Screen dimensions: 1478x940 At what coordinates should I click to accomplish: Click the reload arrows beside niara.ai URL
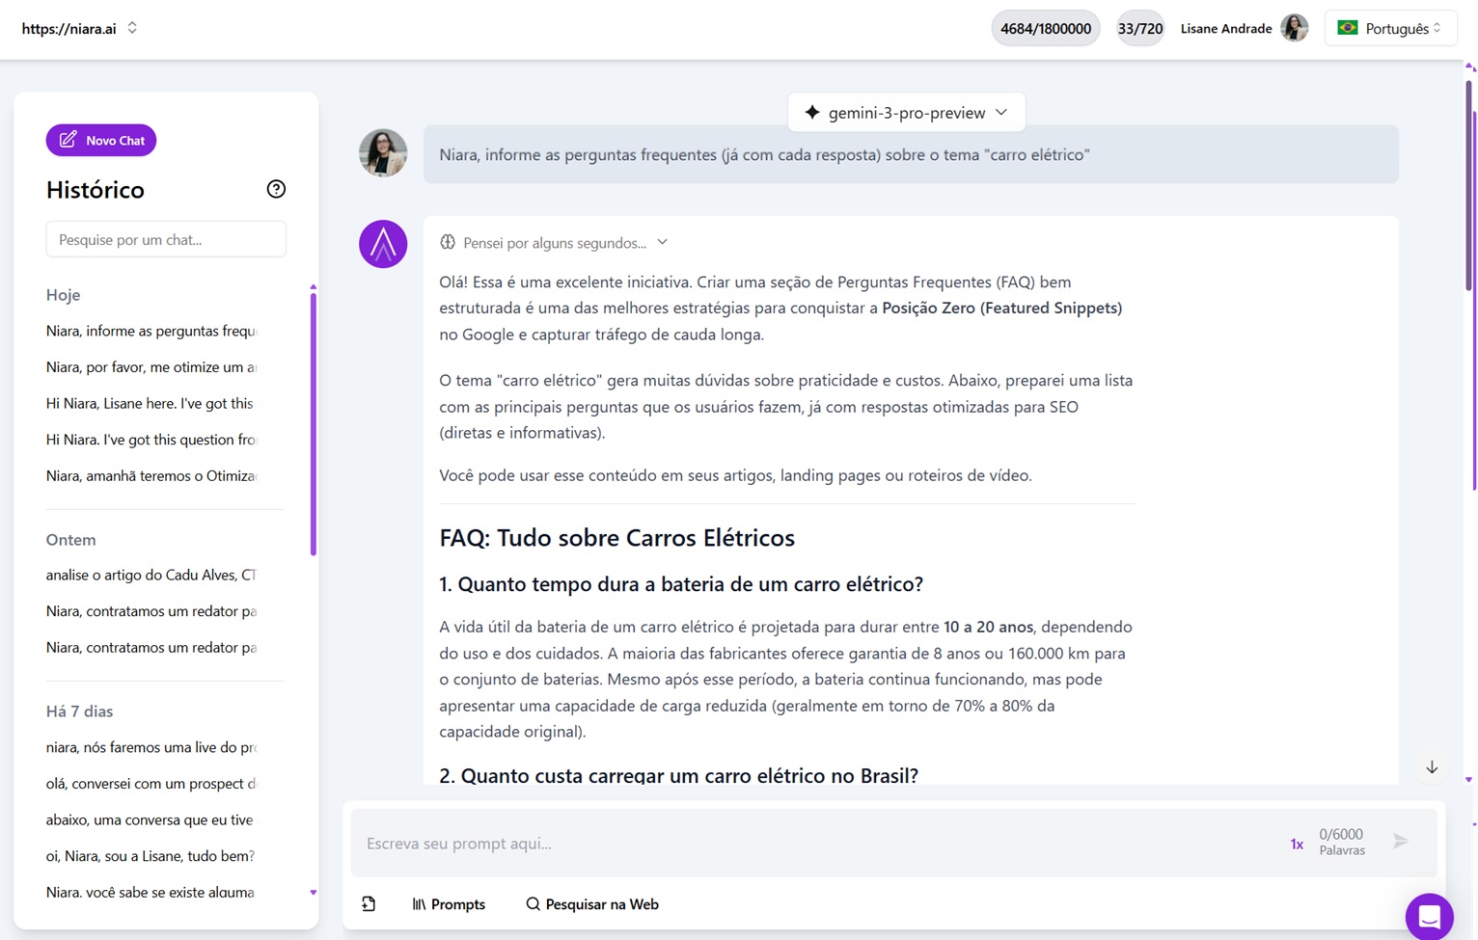[132, 28]
